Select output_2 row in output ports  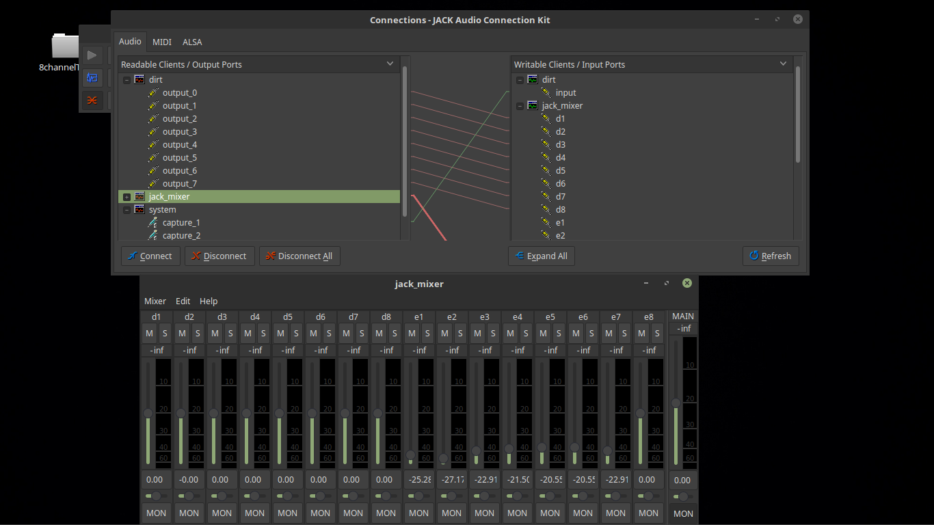tap(259, 119)
